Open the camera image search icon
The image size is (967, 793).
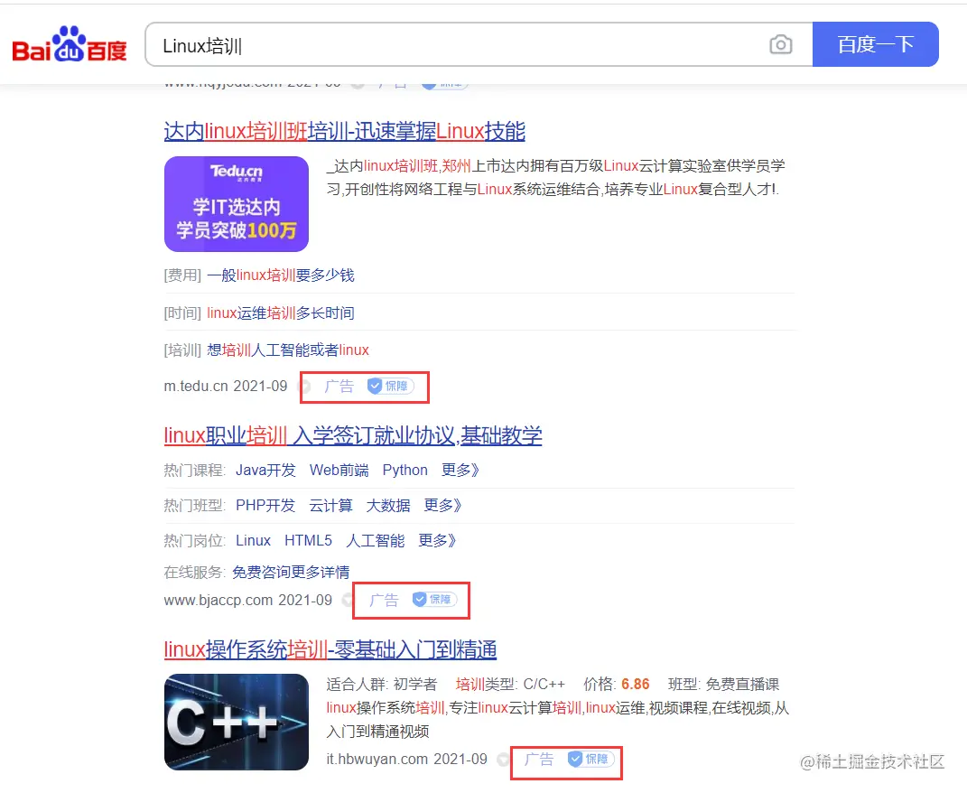click(781, 44)
